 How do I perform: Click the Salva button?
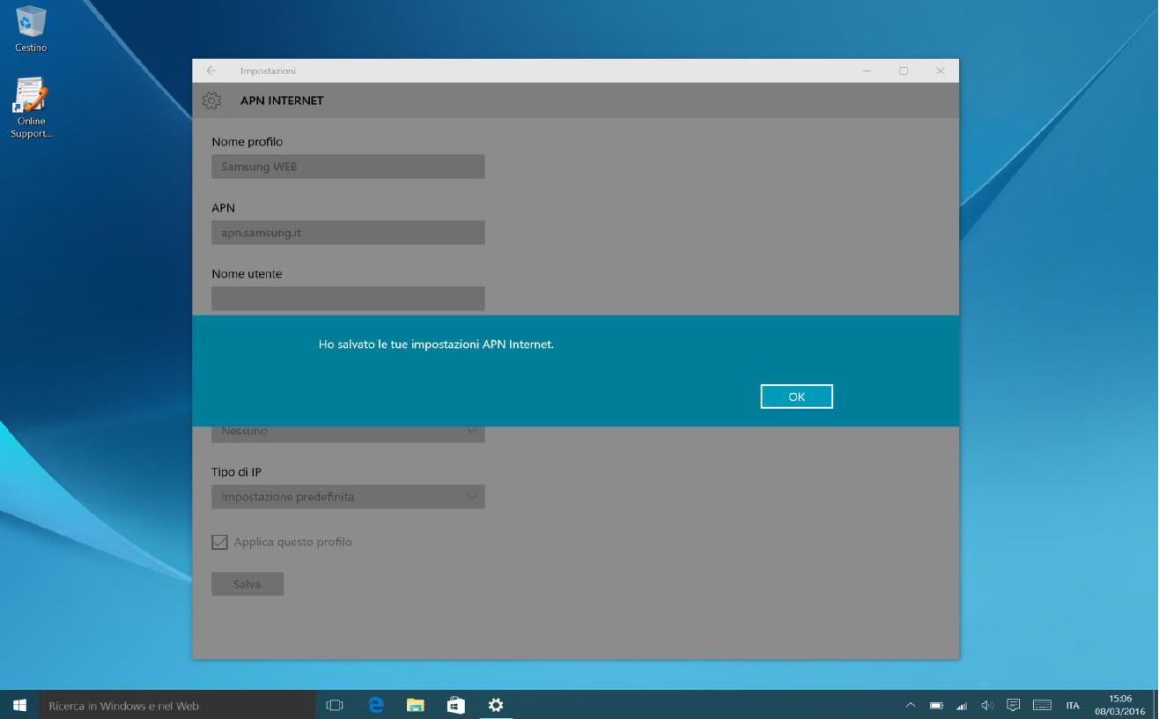(247, 584)
